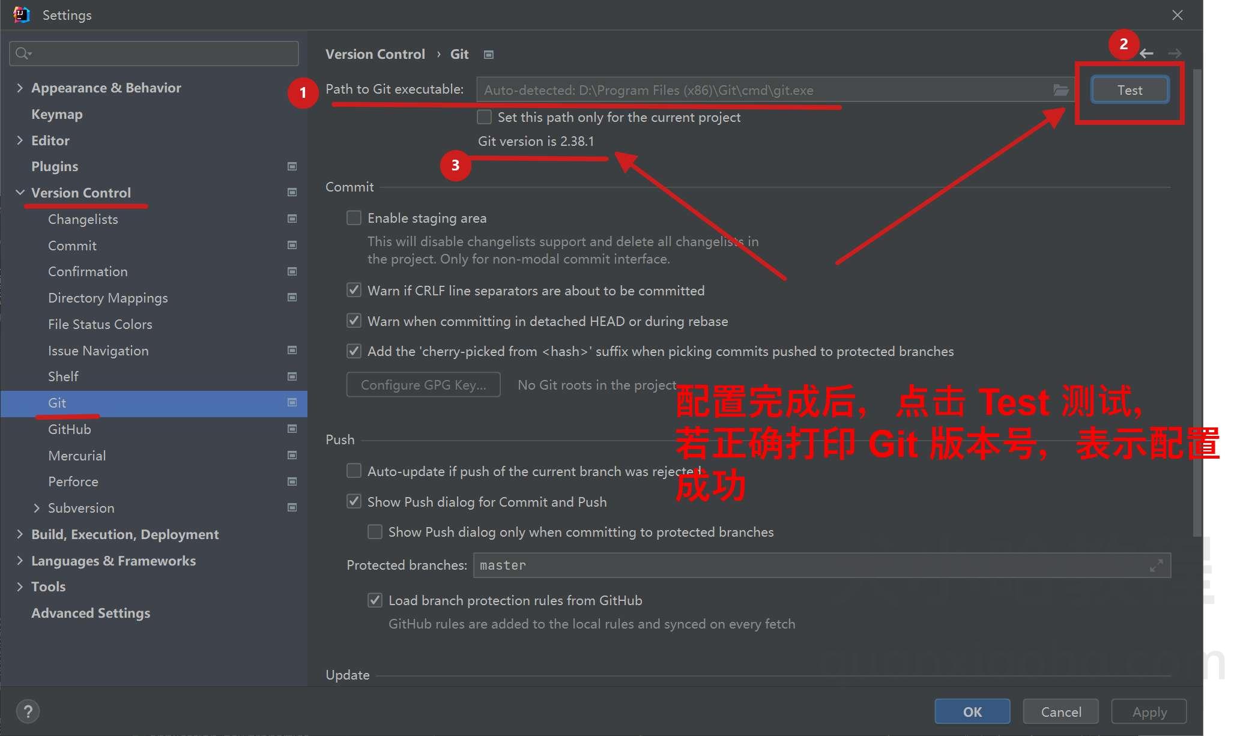
Task: Select the Changelists menu item
Action: (83, 219)
